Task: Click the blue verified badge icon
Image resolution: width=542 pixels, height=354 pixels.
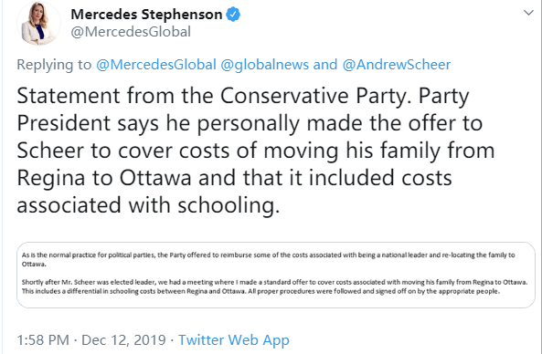Action: [233, 15]
